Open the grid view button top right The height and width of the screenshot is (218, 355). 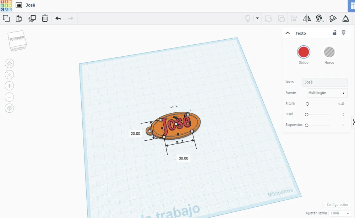351,6
